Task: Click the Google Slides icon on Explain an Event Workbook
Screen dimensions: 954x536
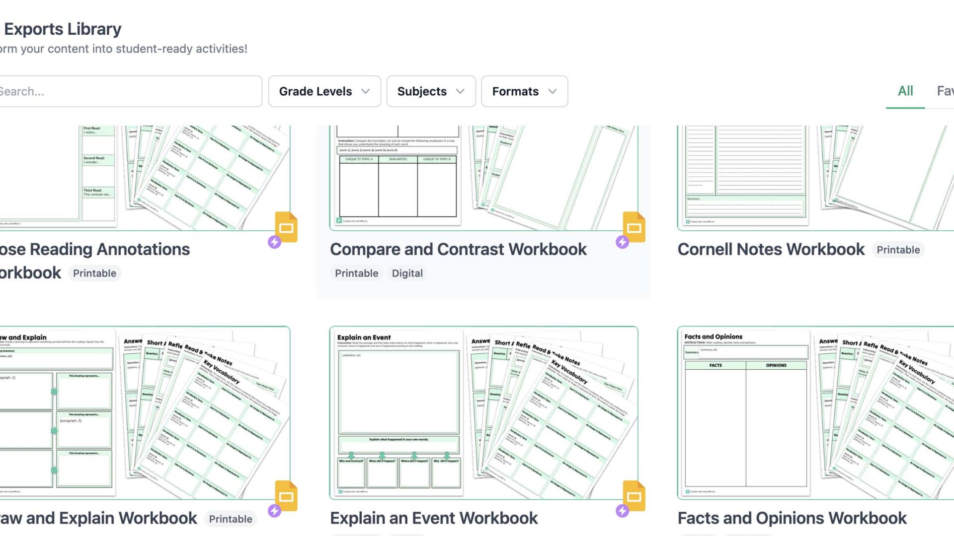Action: tap(634, 497)
